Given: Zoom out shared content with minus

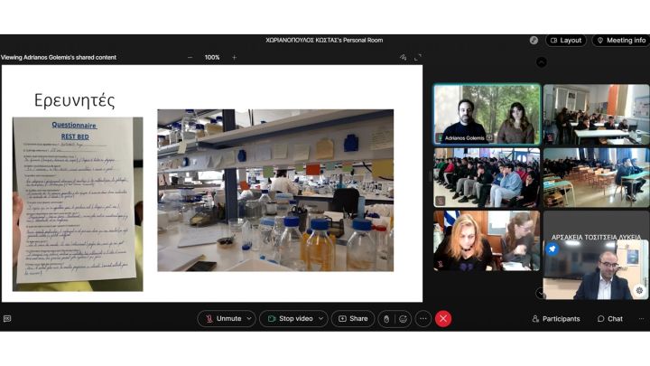Looking at the screenshot, I should pyautogui.click(x=190, y=57).
